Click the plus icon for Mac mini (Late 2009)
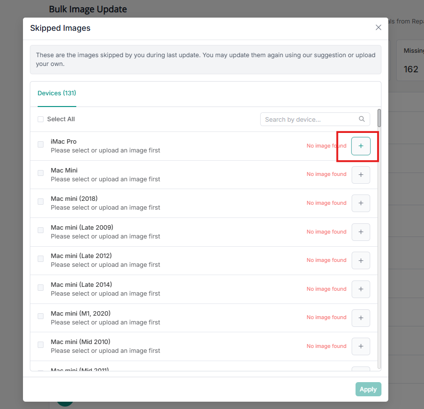The height and width of the screenshot is (409, 424). tap(360, 232)
